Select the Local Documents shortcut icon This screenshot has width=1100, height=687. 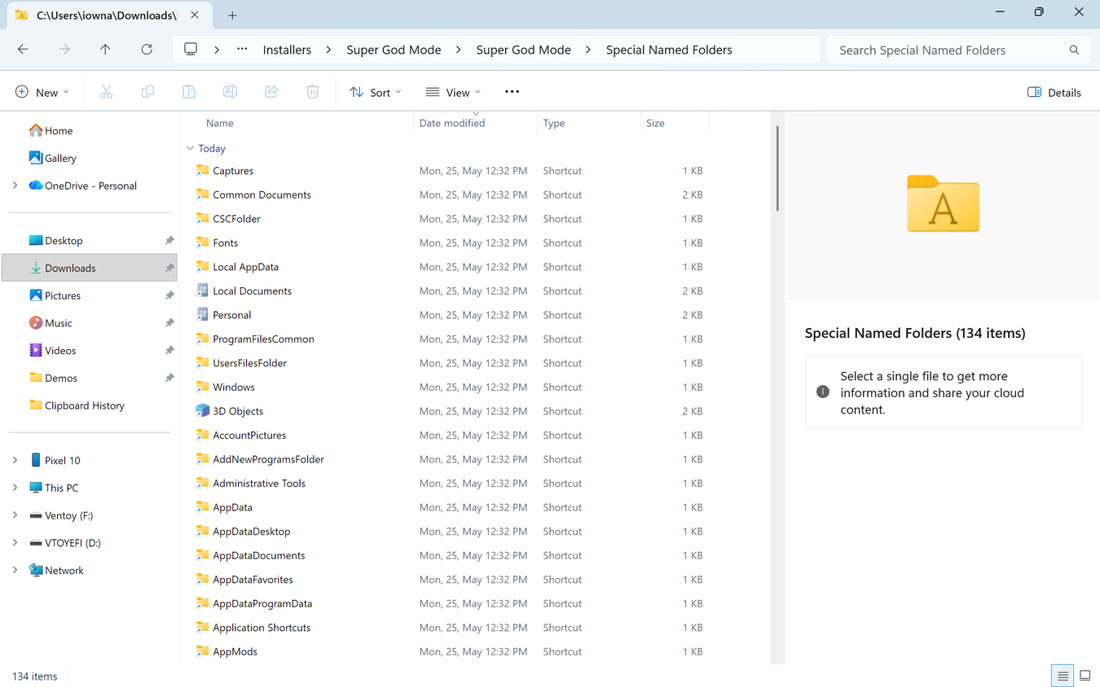[x=203, y=291]
